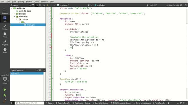Switch to Edit mode
The height and width of the screenshot is (105, 188).
[5, 19]
